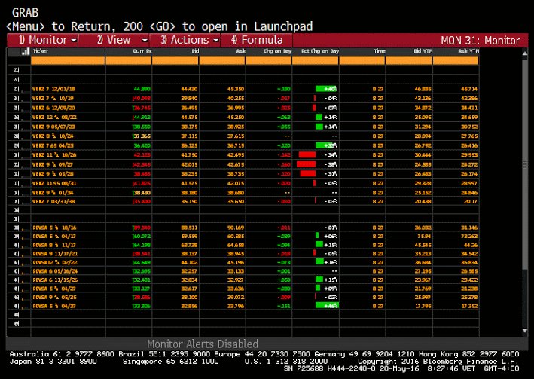The width and height of the screenshot is (534, 379).
Task: Click the Ask column header
Action: 241,51
